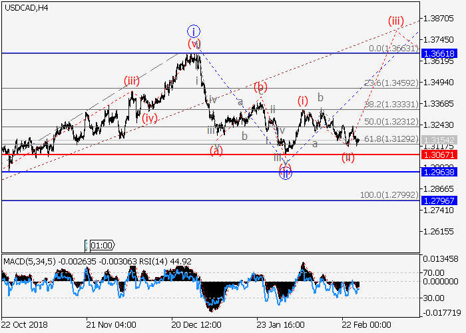Click the USDCAD,H4 chart title

click(x=25, y=7)
